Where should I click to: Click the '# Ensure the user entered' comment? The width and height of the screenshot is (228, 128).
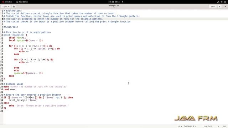[32, 95]
